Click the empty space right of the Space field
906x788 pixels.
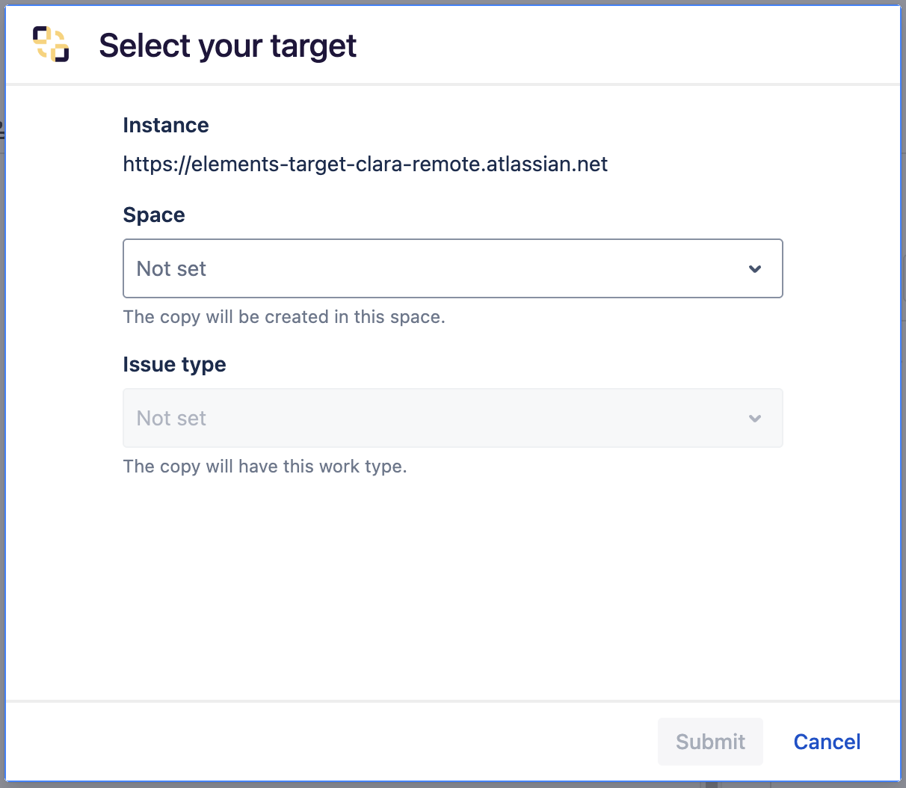pos(841,268)
